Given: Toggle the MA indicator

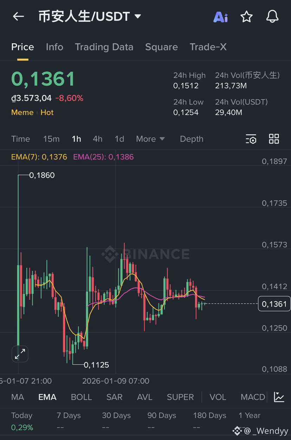Looking at the screenshot, I should (x=18, y=397).
